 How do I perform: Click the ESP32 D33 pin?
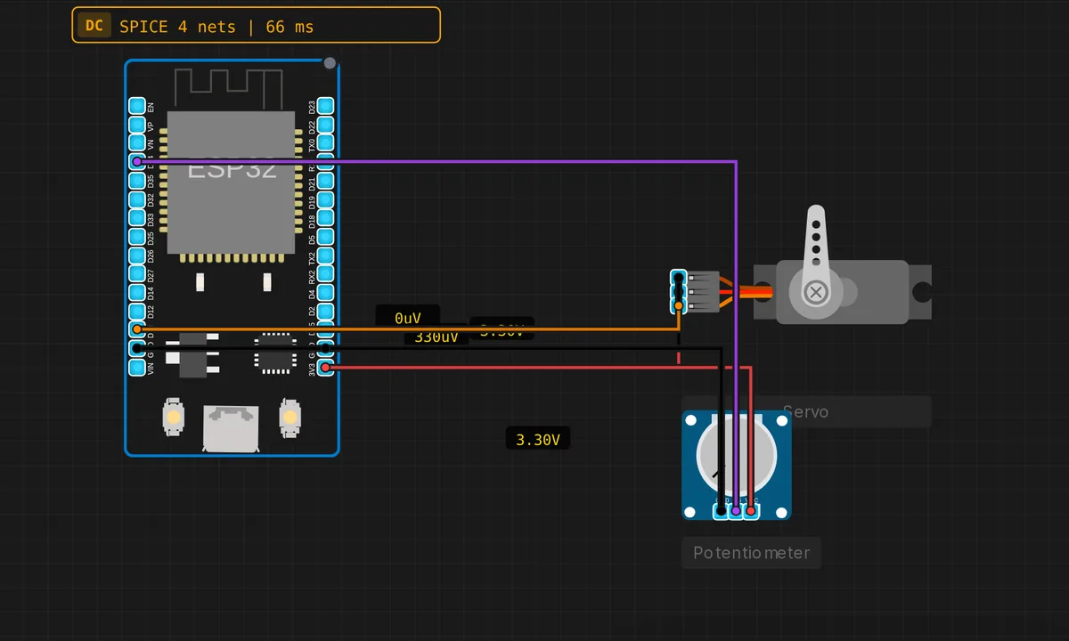point(136,218)
